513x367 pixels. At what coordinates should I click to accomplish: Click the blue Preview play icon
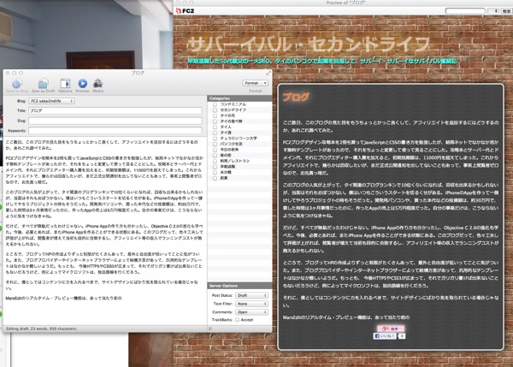82,84
